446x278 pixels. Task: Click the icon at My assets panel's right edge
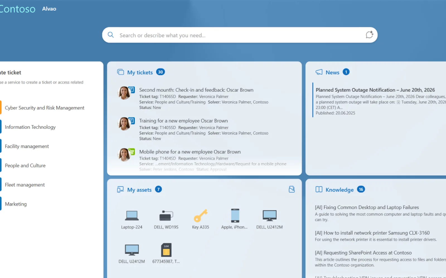292,189
